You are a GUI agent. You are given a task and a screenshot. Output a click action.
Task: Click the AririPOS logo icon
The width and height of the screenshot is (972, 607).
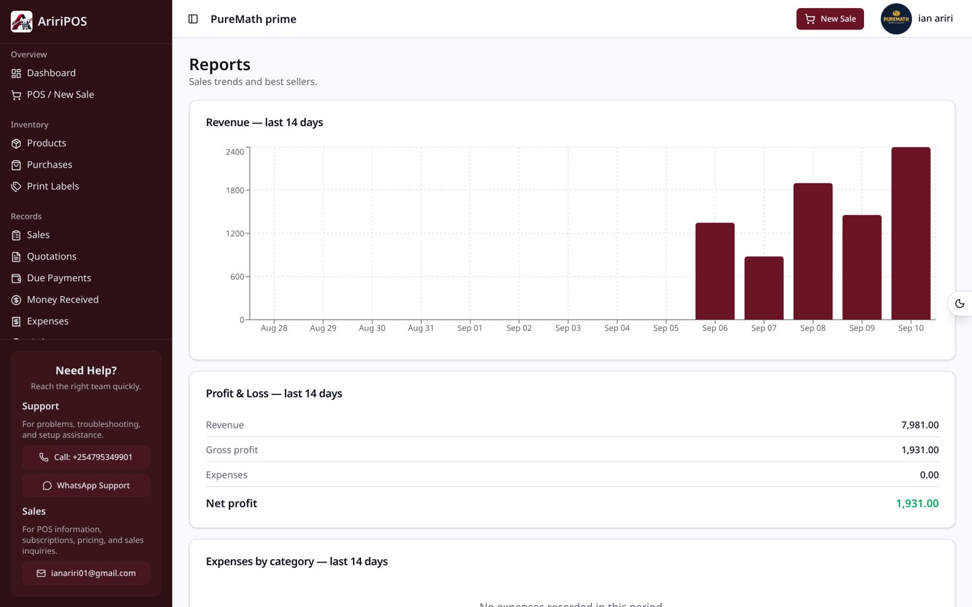pyautogui.click(x=22, y=22)
